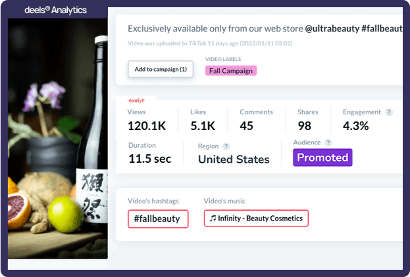410x277 pixels.
Task: Select the 5.1K Likes statistic
Action: click(x=202, y=125)
